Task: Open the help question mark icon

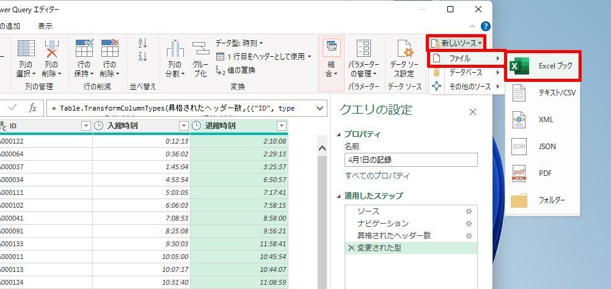Action: [485, 26]
